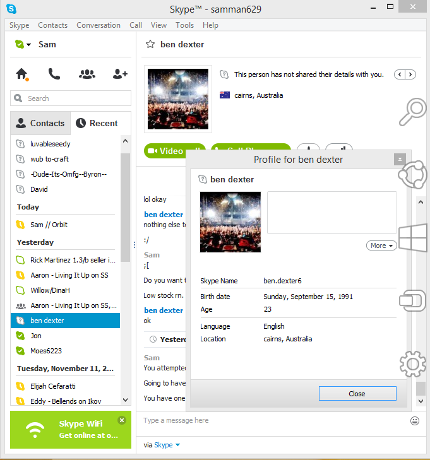The image size is (430, 460).
Task: Open the Contacts menu
Action: click(x=53, y=25)
